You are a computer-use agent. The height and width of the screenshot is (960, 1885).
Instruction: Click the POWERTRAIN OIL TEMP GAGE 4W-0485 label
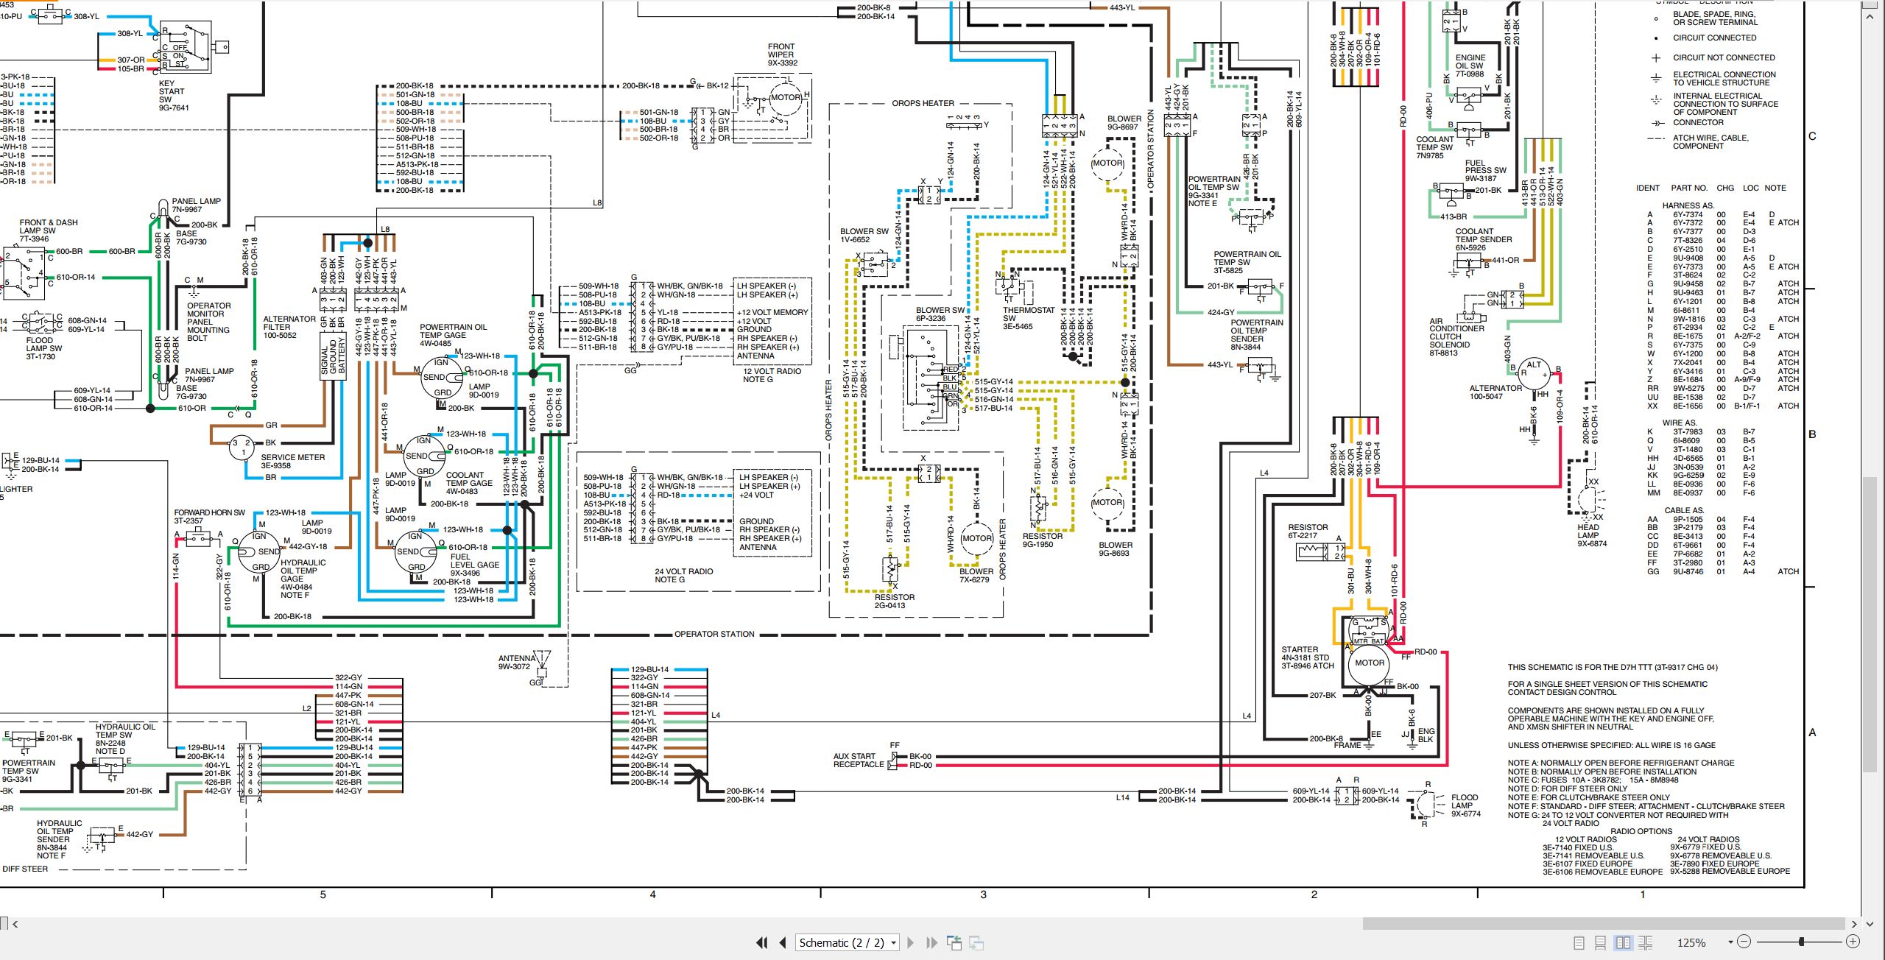coord(453,335)
